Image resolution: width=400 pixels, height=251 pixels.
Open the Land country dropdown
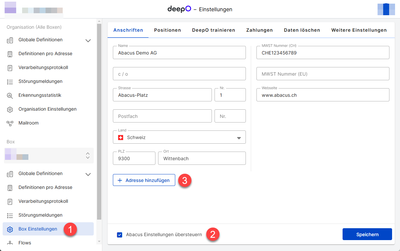click(239, 137)
